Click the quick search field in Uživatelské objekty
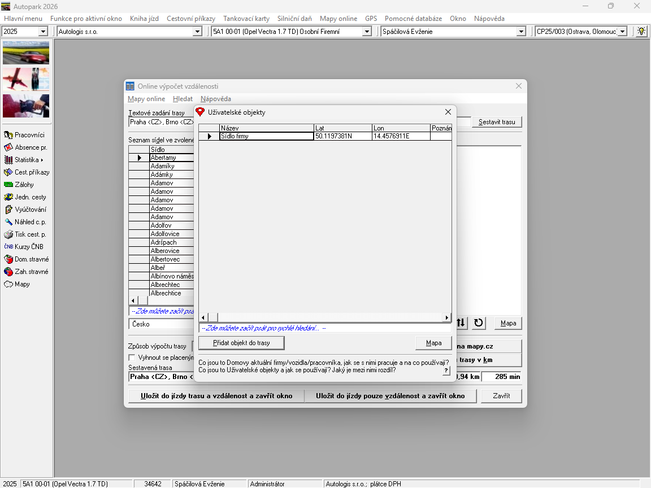The image size is (651, 488). click(325, 328)
